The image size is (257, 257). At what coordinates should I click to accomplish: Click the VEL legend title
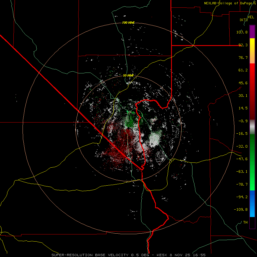pos(251,17)
